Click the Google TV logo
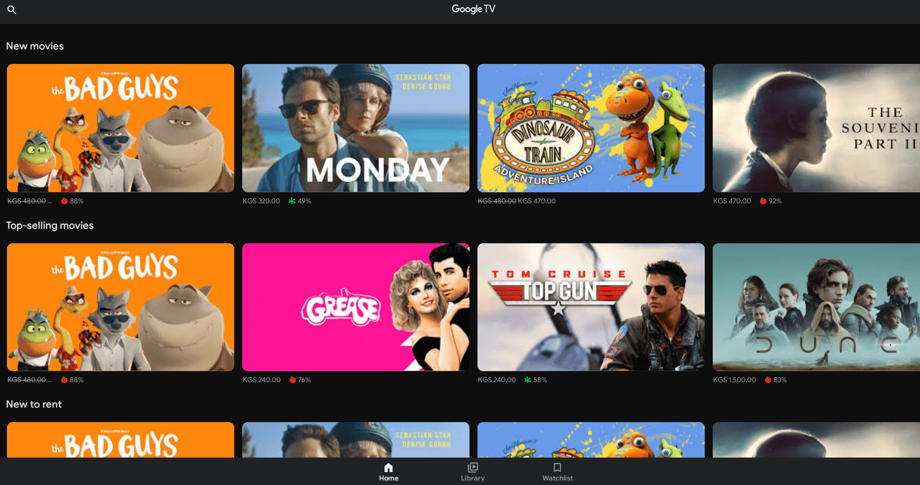920x485 pixels. tap(473, 9)
